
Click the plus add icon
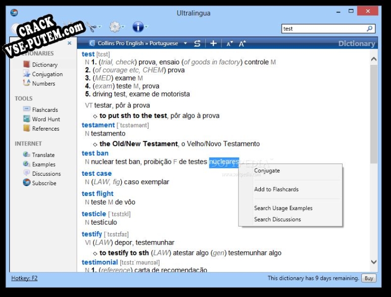213,44
